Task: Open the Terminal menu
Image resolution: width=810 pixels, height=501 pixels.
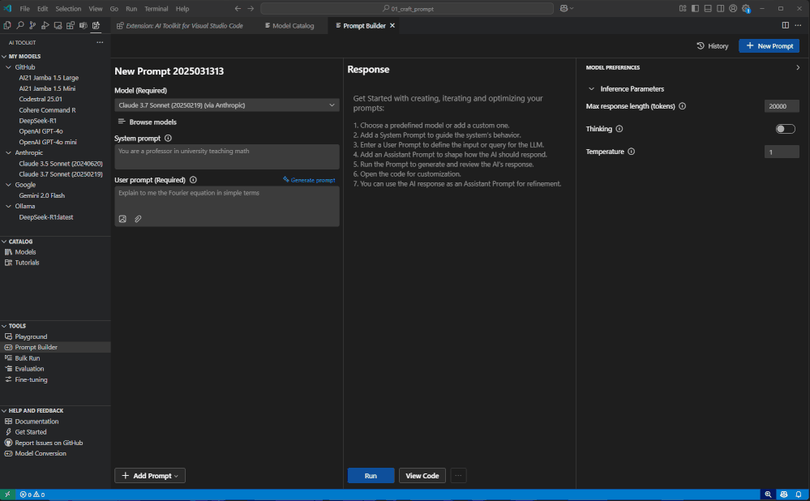Action: [x=156, y=8]
